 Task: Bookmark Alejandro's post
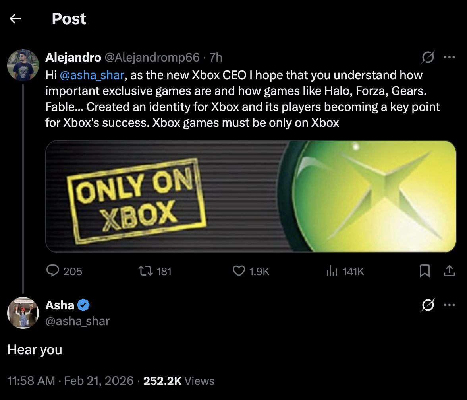tap(425, 271)
